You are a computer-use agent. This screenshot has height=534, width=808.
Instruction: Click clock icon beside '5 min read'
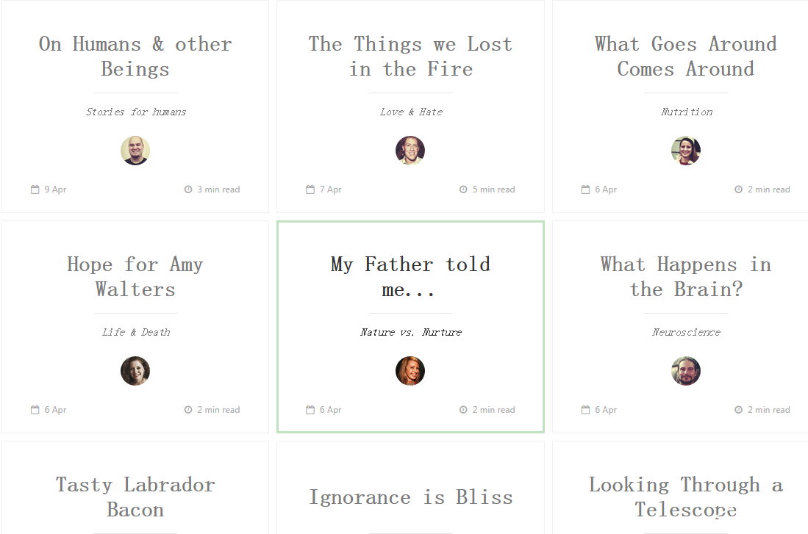pyautogui.click(x=463, y=190)
